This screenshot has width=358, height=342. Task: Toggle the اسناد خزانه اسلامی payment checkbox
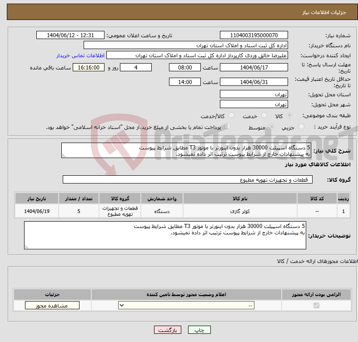click(228, 127)
